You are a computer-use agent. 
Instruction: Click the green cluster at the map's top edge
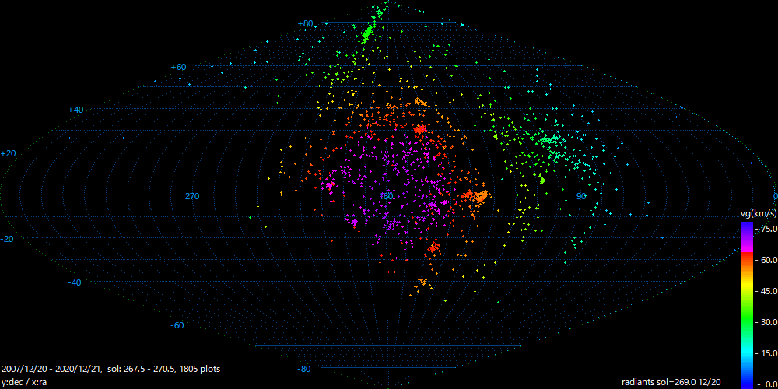tap(380, 12)
